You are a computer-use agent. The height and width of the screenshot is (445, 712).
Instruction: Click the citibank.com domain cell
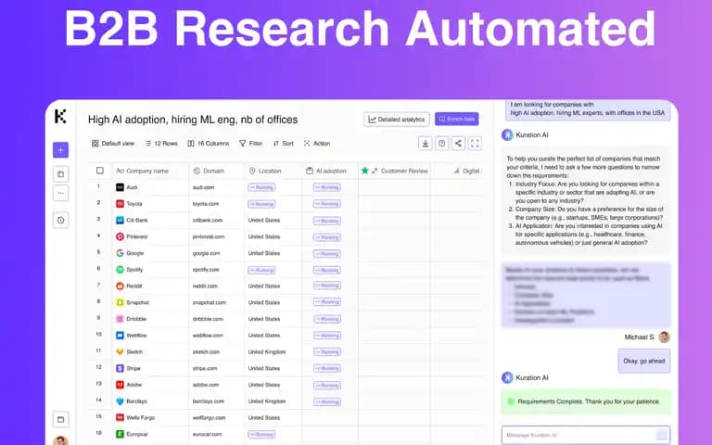[x=208, y=221]
